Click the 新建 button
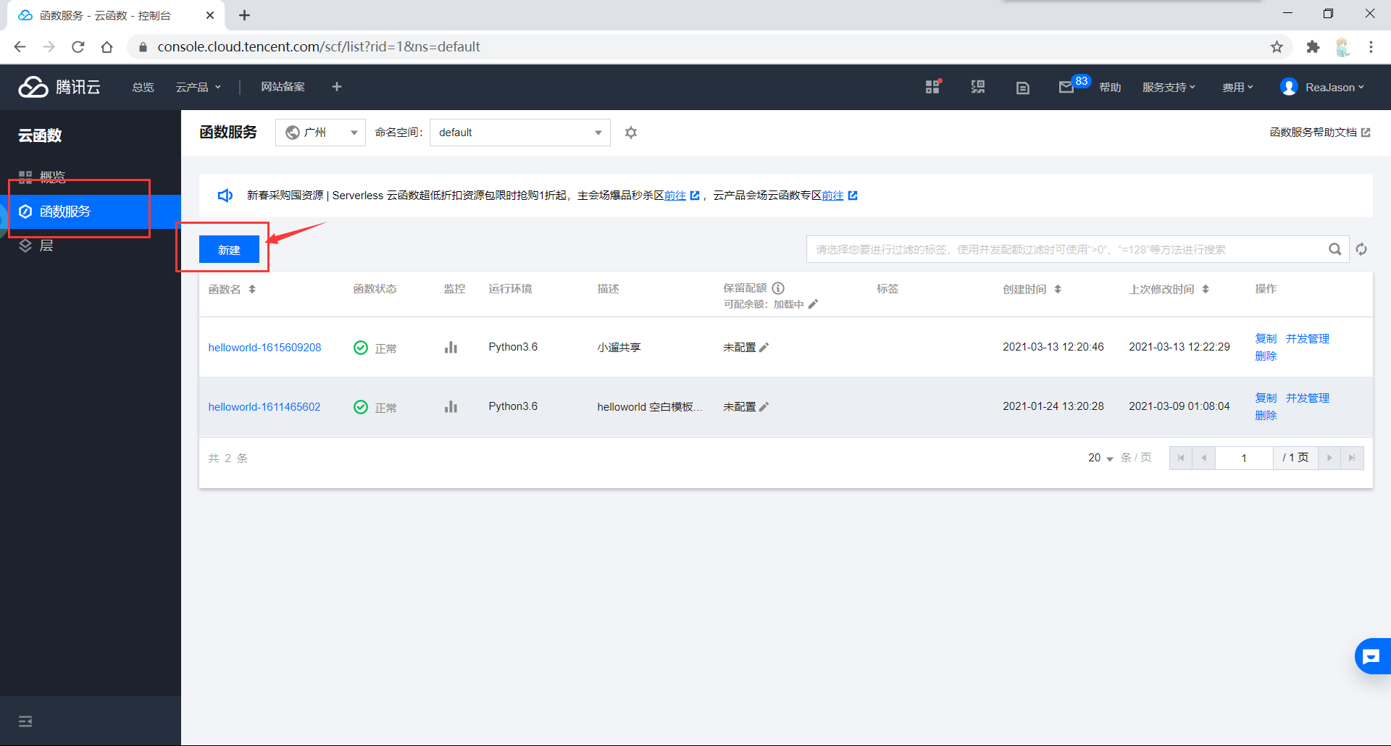Viewport: 1391px width, 746px height. [x=229, y=250]
